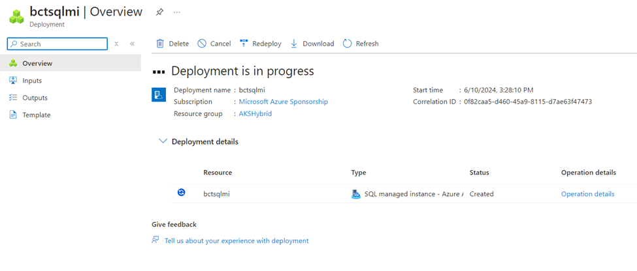The height and width of the screenshot is (271, 637).
Task: Open Microsoft Azure Sponsorship subscription link
Action: (283, 102)
